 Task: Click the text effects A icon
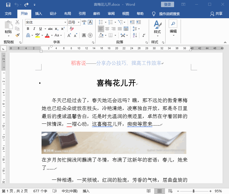click(28, 35)
